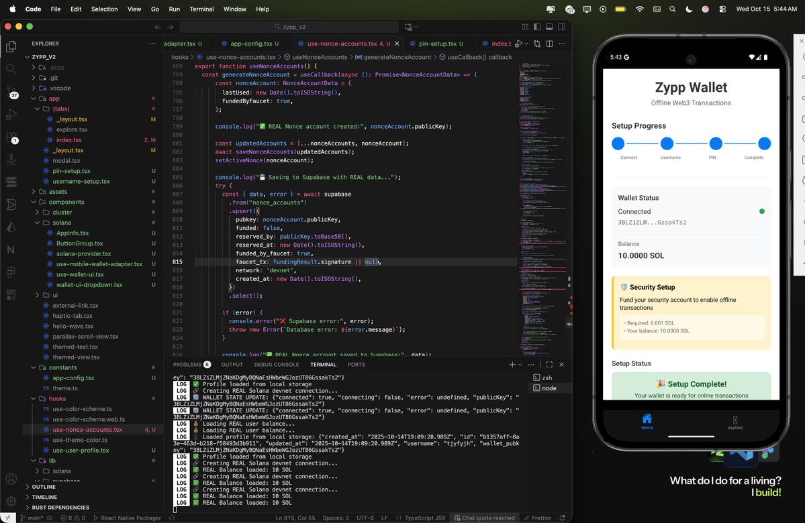Image resolution: width=805 pixels, height=523 pixels.
Task: Open the Search view in activity bar
Action: pos(11,68)
